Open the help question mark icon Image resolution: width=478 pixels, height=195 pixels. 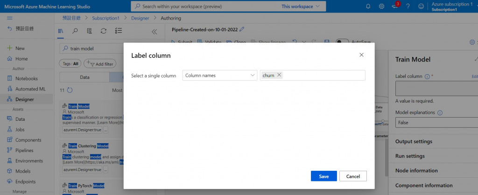pyautogui.click(x=408, y=6)
